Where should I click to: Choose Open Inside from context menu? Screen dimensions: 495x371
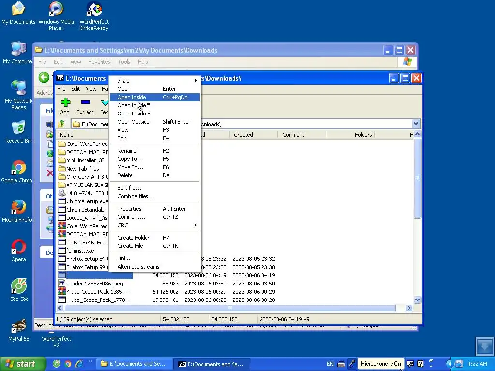point(155,97)
